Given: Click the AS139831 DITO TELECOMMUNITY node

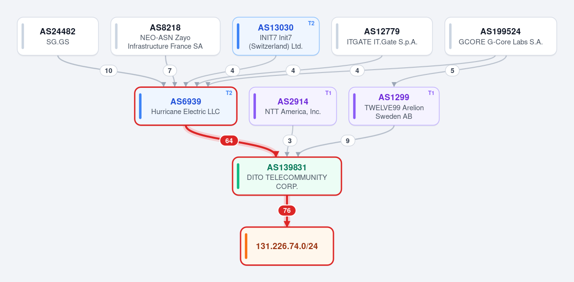Looking at the screenshot, I should [287, 176].
